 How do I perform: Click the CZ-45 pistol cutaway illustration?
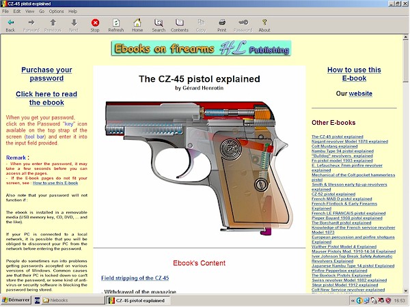(x=200, y=168)
